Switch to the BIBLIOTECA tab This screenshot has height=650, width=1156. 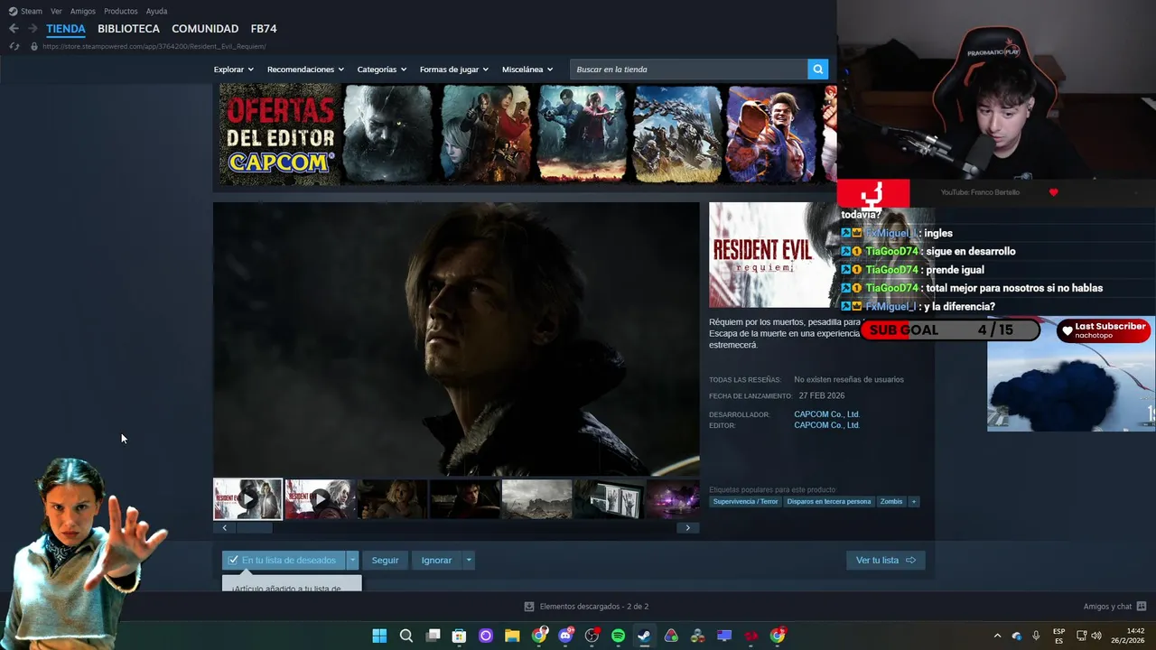128,29
